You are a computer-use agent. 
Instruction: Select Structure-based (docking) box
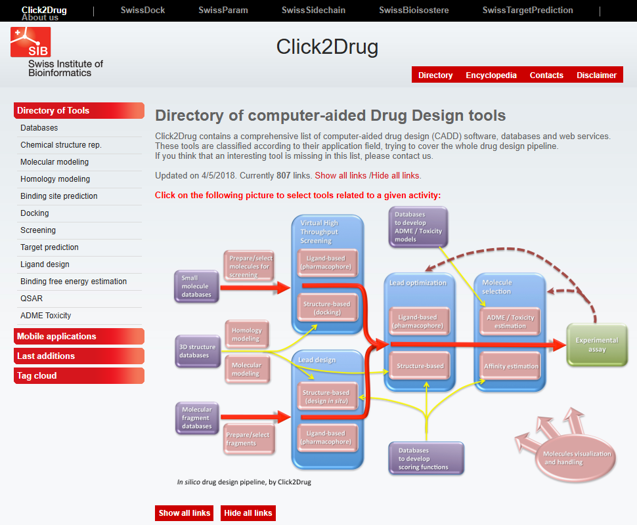(328, 308)
